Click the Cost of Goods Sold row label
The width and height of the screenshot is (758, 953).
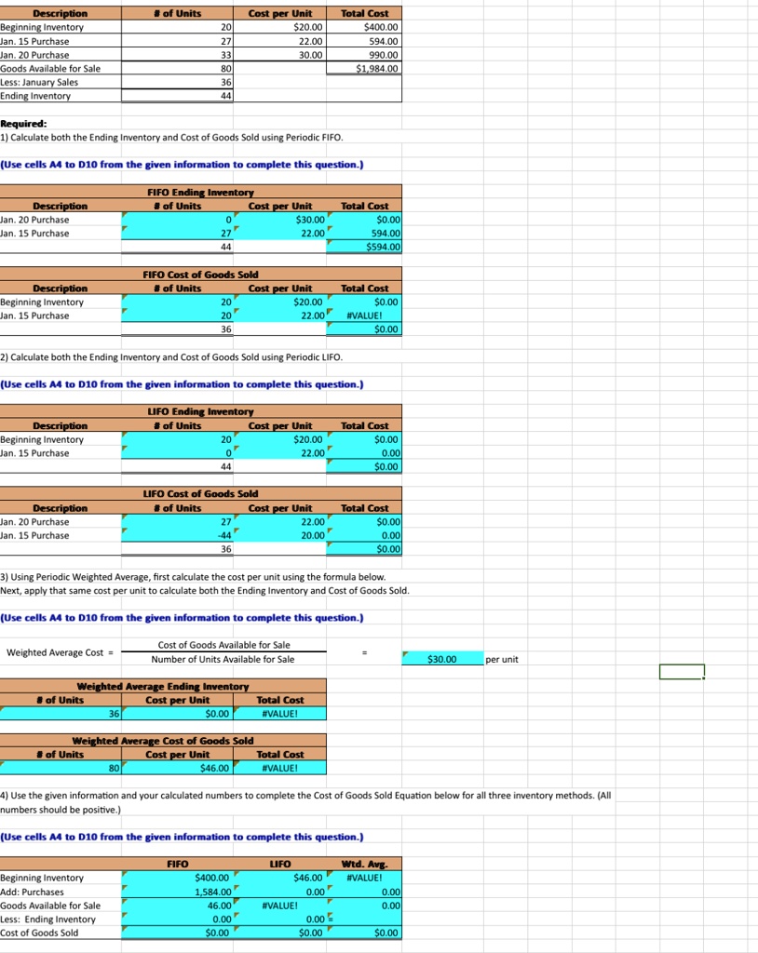(40, 933)
